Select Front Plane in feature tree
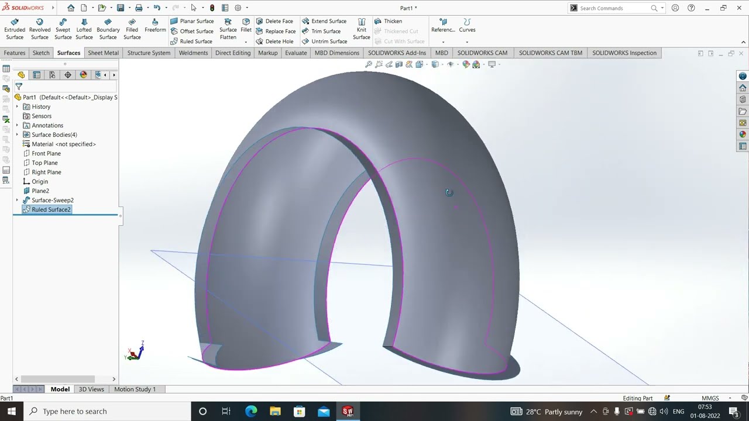The width and height of the screenshot is (749, 421). point(46,153)
